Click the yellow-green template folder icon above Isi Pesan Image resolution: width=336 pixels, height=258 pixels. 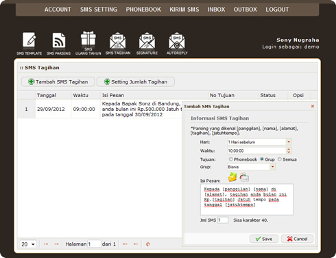[232, 177]
